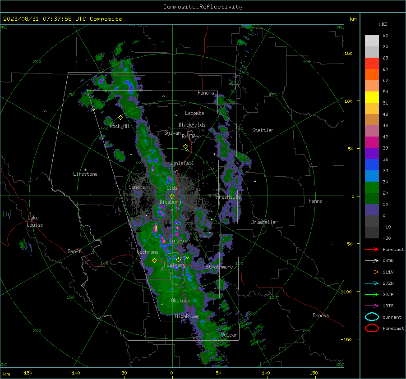
Task: Click the cyan 27ZW arrow legend icon
Action: (x=372, y=283)
